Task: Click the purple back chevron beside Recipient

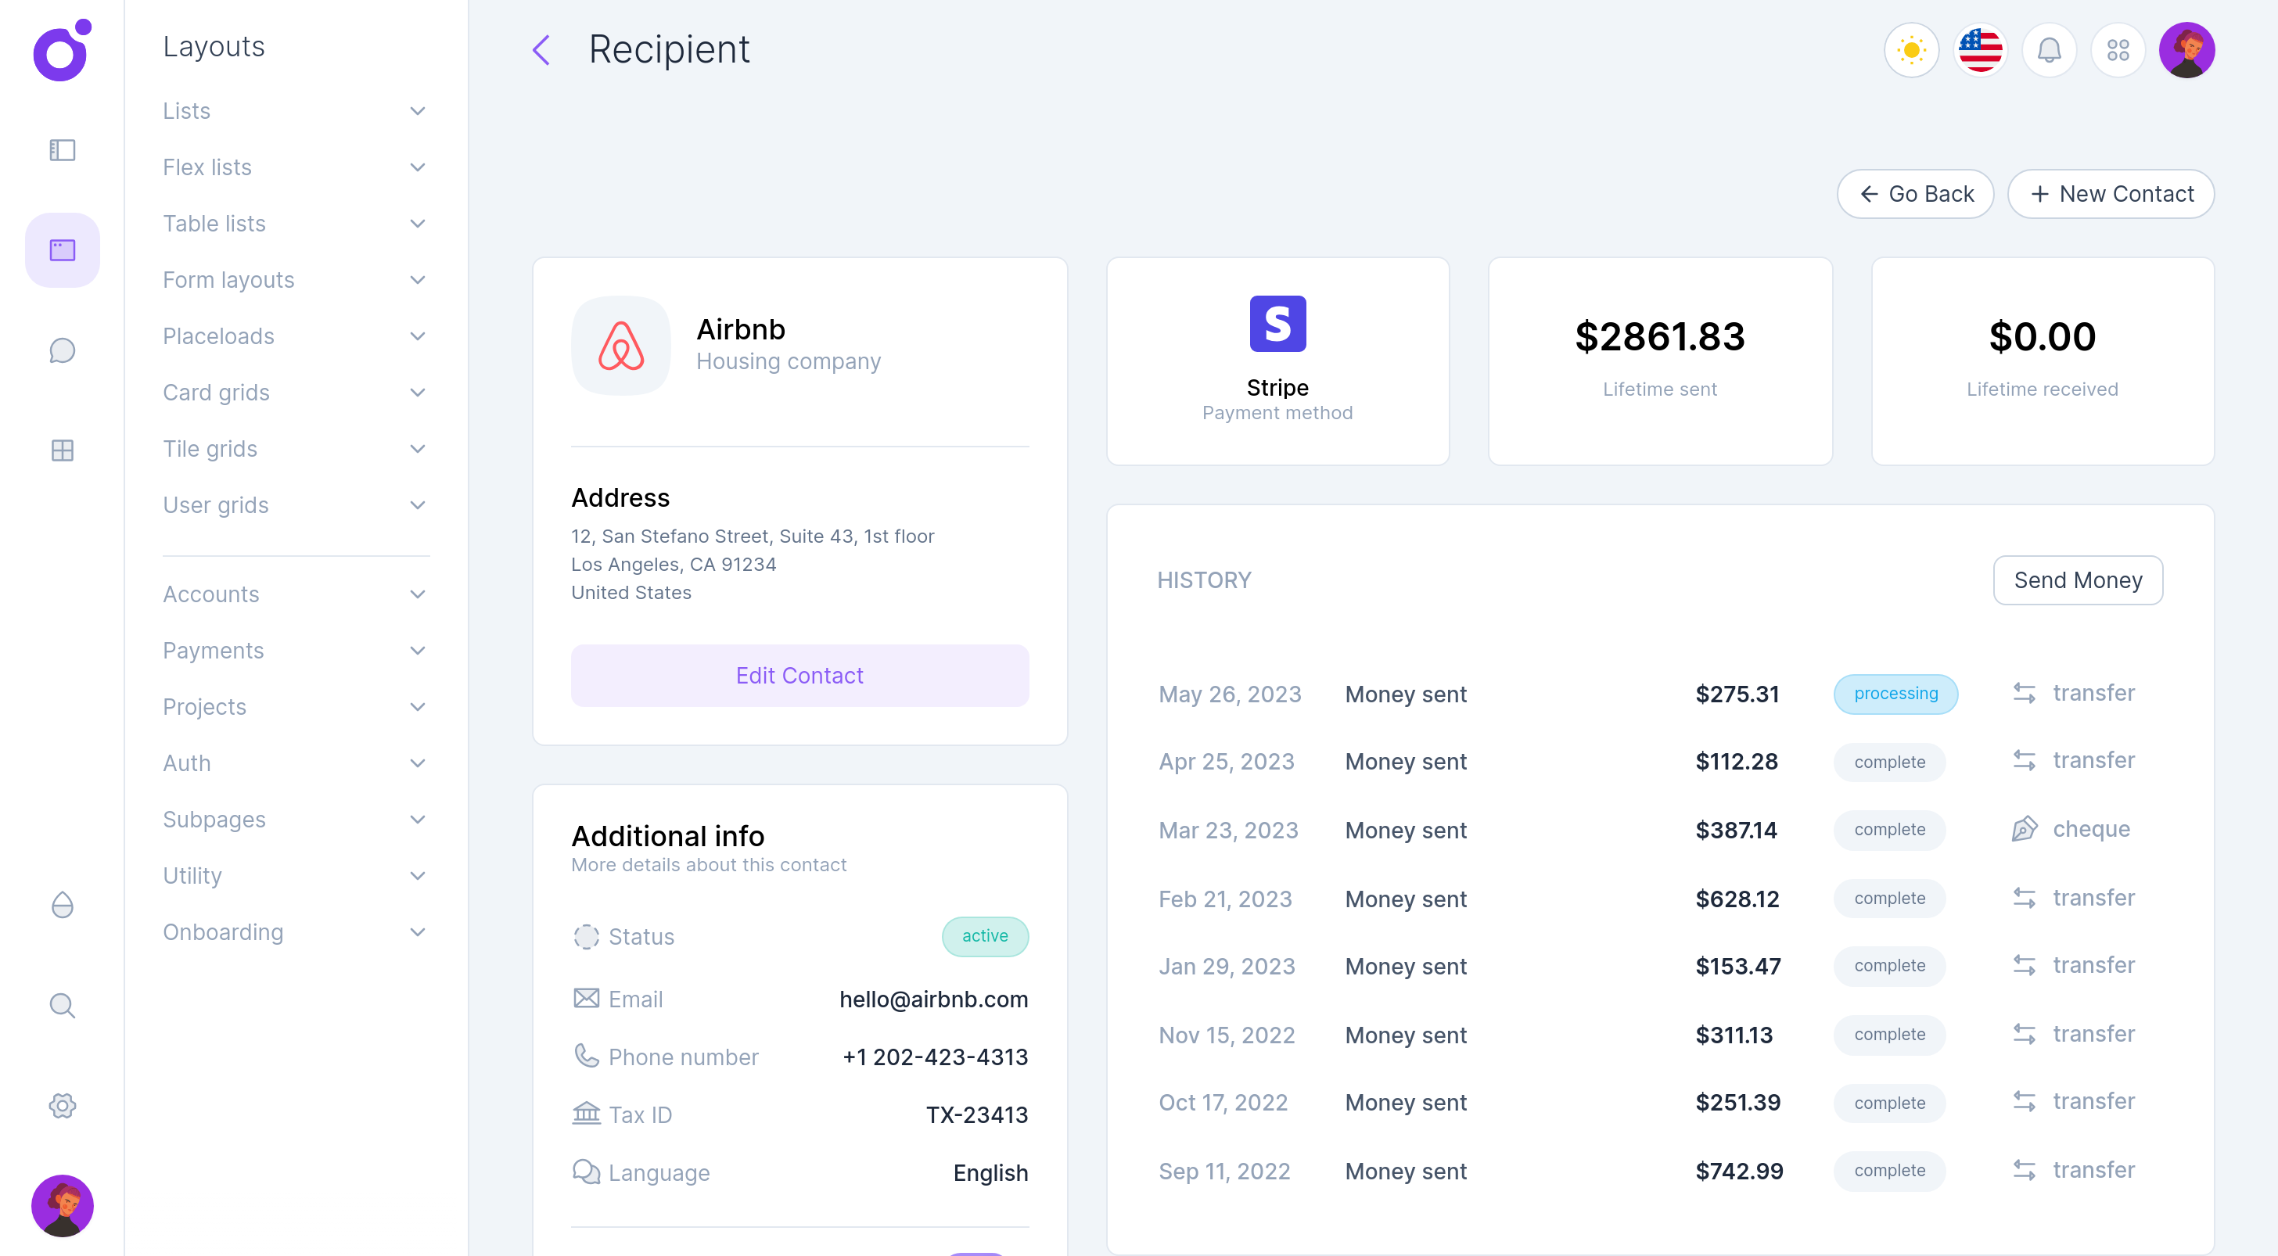Action: point(541,50)
